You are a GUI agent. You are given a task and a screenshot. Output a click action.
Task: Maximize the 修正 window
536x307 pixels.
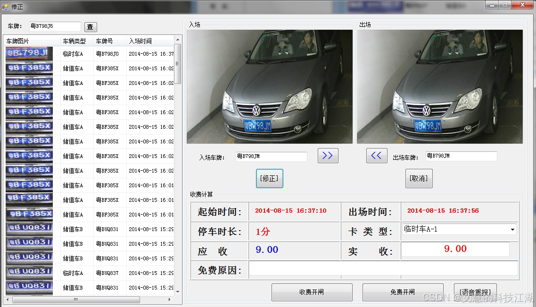pos(504,5)
